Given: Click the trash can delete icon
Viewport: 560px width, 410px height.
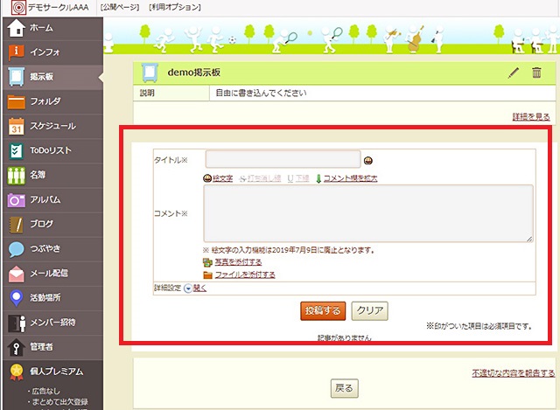Looking at the screenshot, I should [x=537, y=73].
